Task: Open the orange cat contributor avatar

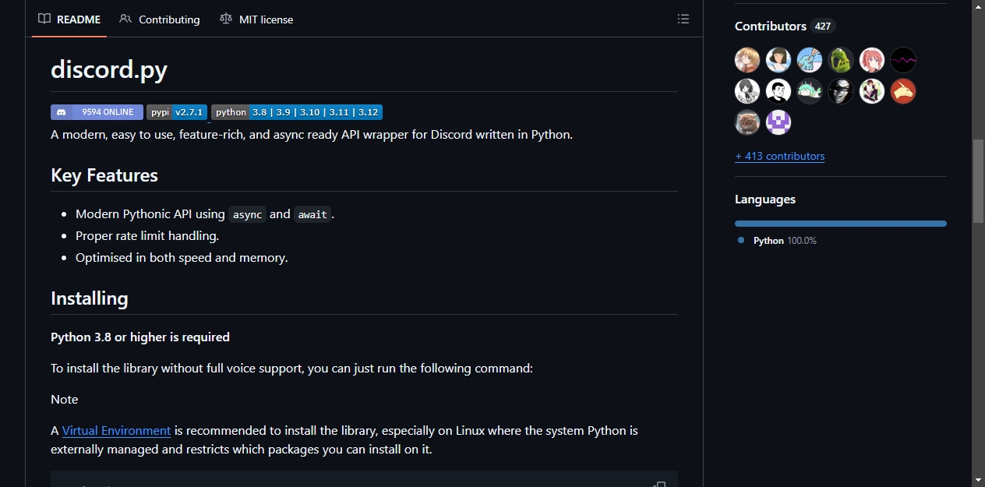Action: coord(747,122)
